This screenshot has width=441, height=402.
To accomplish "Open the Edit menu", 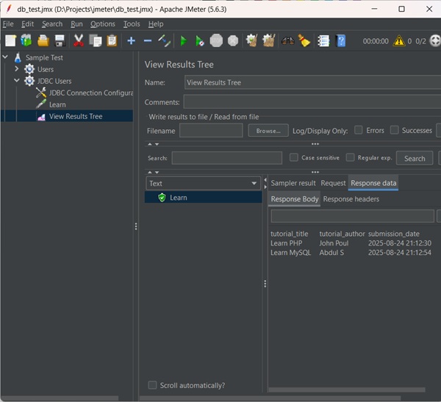I will pos(28,24).
